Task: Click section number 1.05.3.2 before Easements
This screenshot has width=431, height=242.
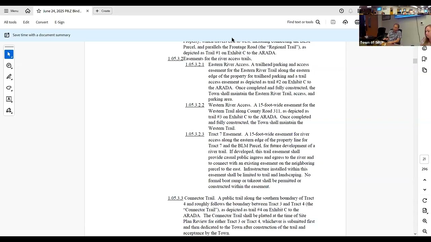Action: pos(175,59)
